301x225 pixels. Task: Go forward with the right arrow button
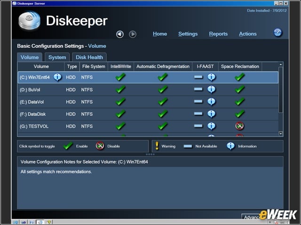pos(133,34)
